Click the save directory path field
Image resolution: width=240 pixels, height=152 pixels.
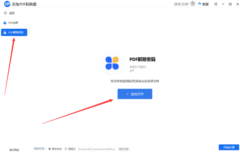97,149
